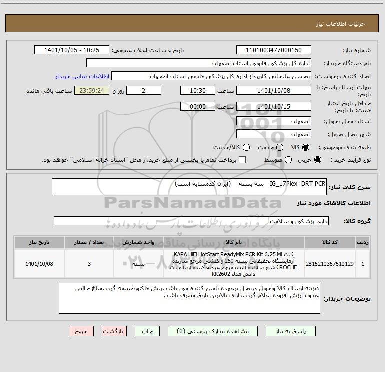This screenshot has width=385, height=372.
Task: Click the پاسخ به نیاز button
Action: pyautogui.click(x=290, y=331)
